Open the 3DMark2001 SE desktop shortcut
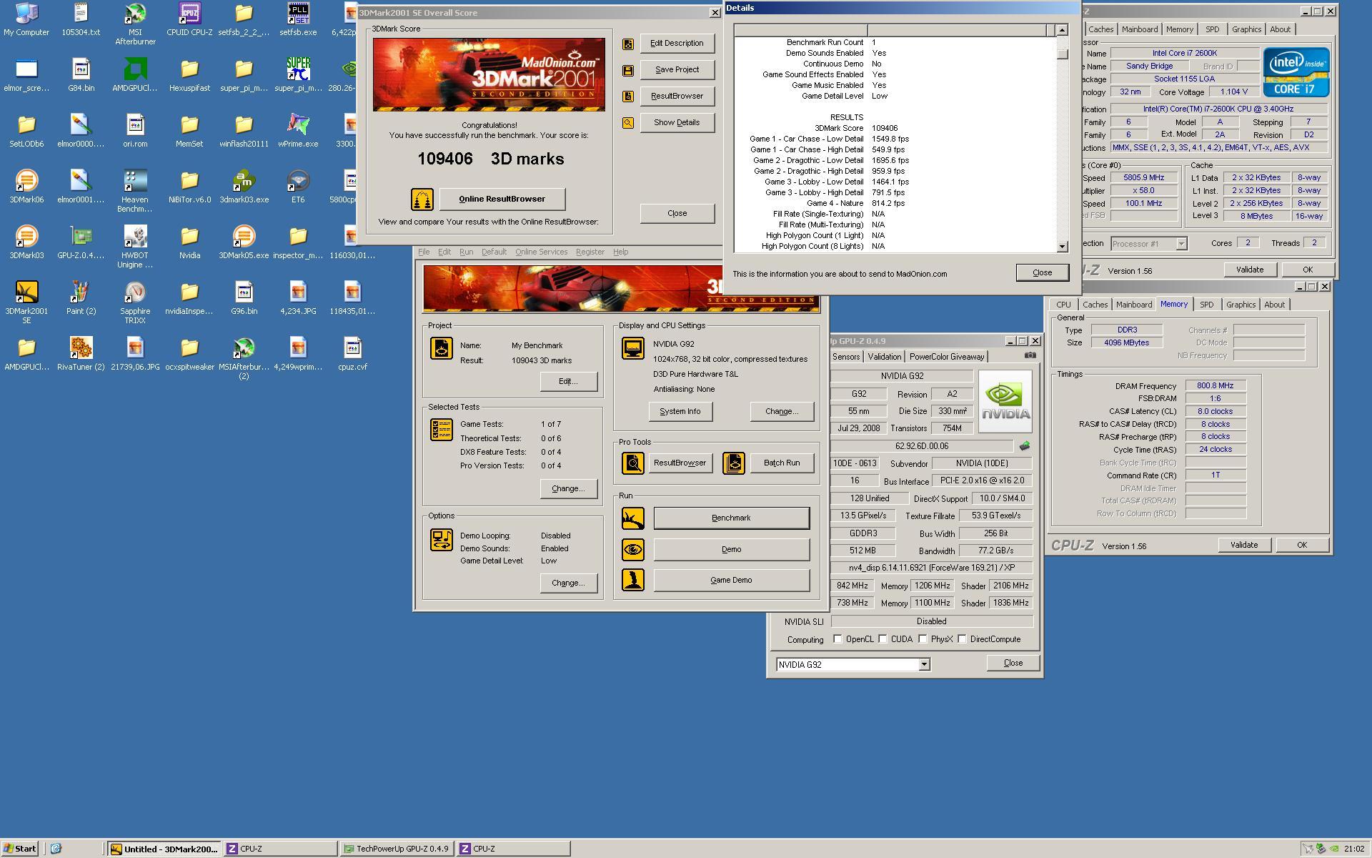 [26, 302]
